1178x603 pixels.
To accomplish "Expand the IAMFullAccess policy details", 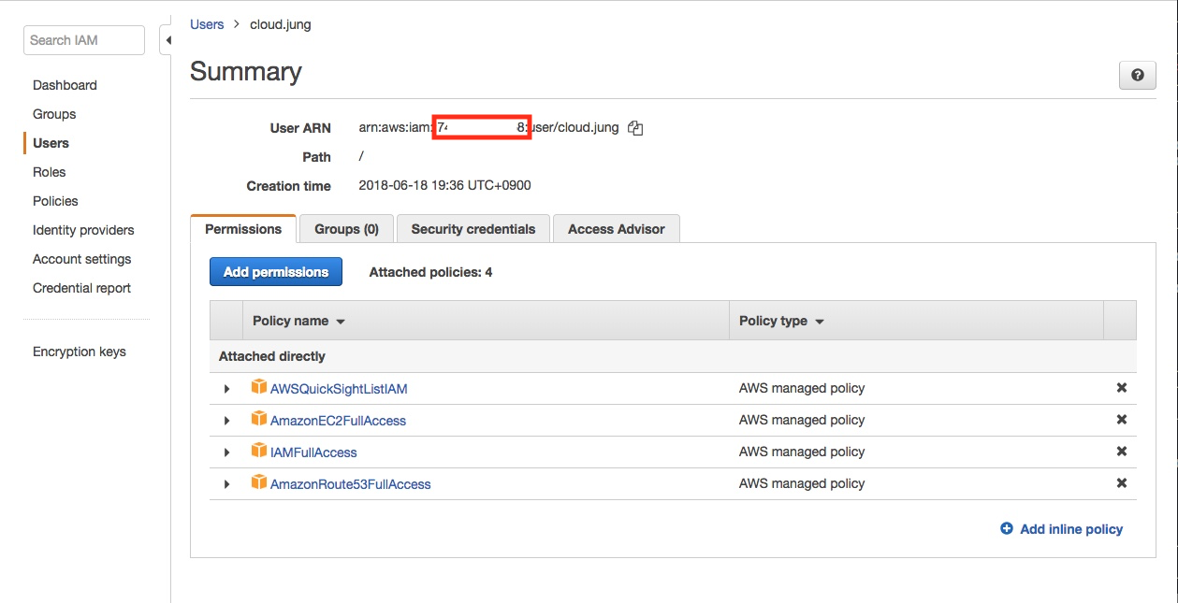I will (226, 452).
